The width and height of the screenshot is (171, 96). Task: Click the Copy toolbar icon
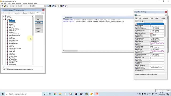pos(19,6)
